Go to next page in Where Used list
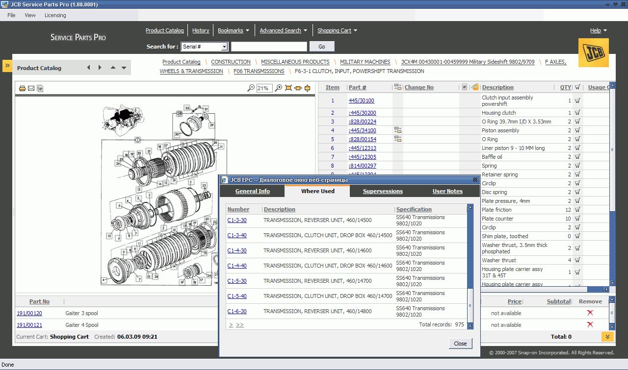628x370 pixels. point(231,324)
